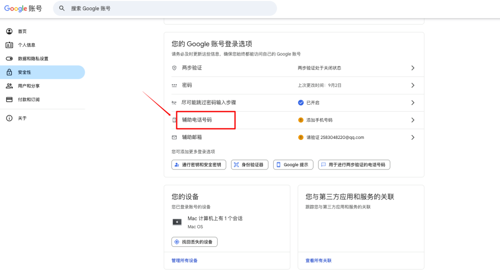Click the 用户和分享 people icon
The height and width of the screenshot is (276, 500).
9,86
